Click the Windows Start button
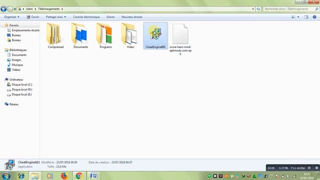 pos(6,175)
